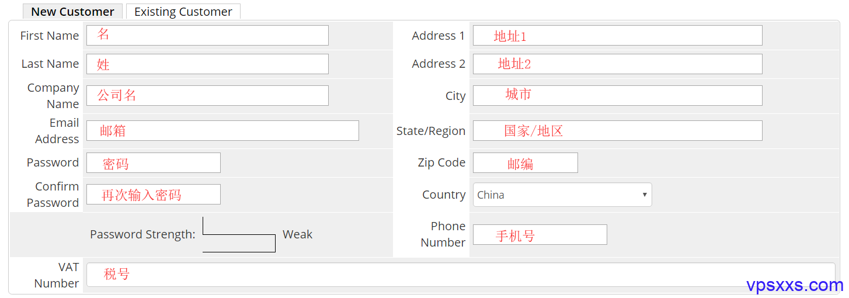Image resolution: width=849 pixels, height=298 pixels.
Task: Focus the Password field
Action: 154,162
